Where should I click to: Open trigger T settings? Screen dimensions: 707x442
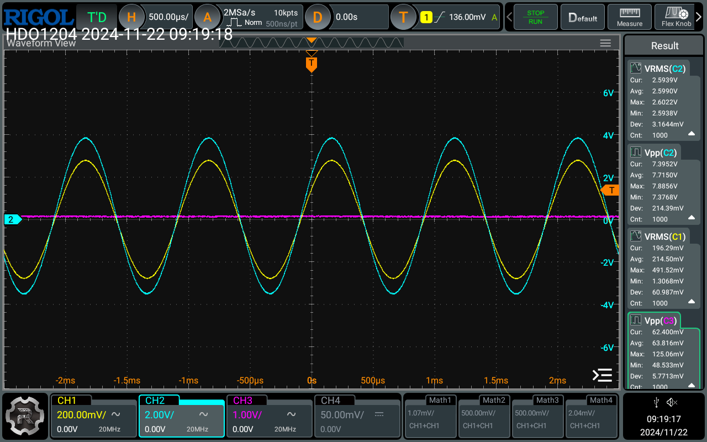(404, 17)
